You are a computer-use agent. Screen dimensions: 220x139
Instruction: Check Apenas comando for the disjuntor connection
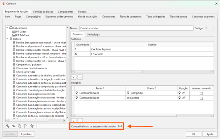click(x=201, y=98)
